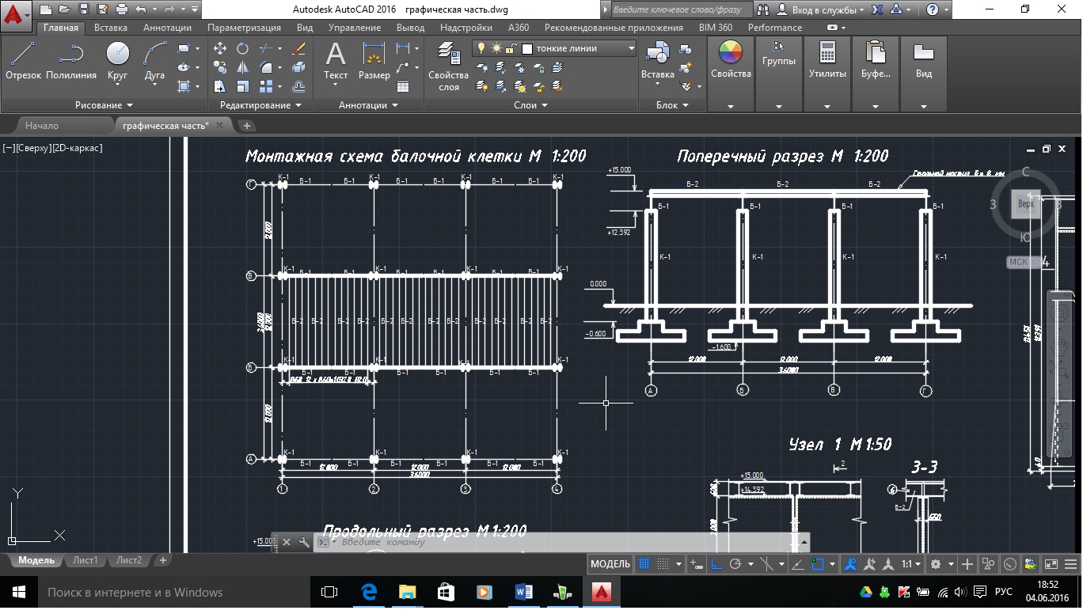1083x614 pixels.
Task: Click the command line input field
Action: [566, 542]
